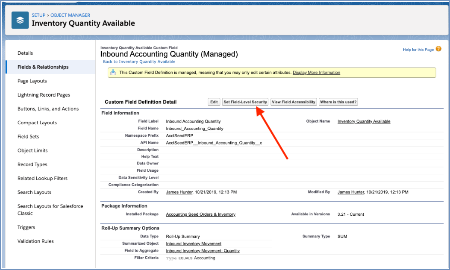Open Help for this Page link
The width and height of the screenshot is (450, 270).
pyautogui.click(x=418, y=50)
